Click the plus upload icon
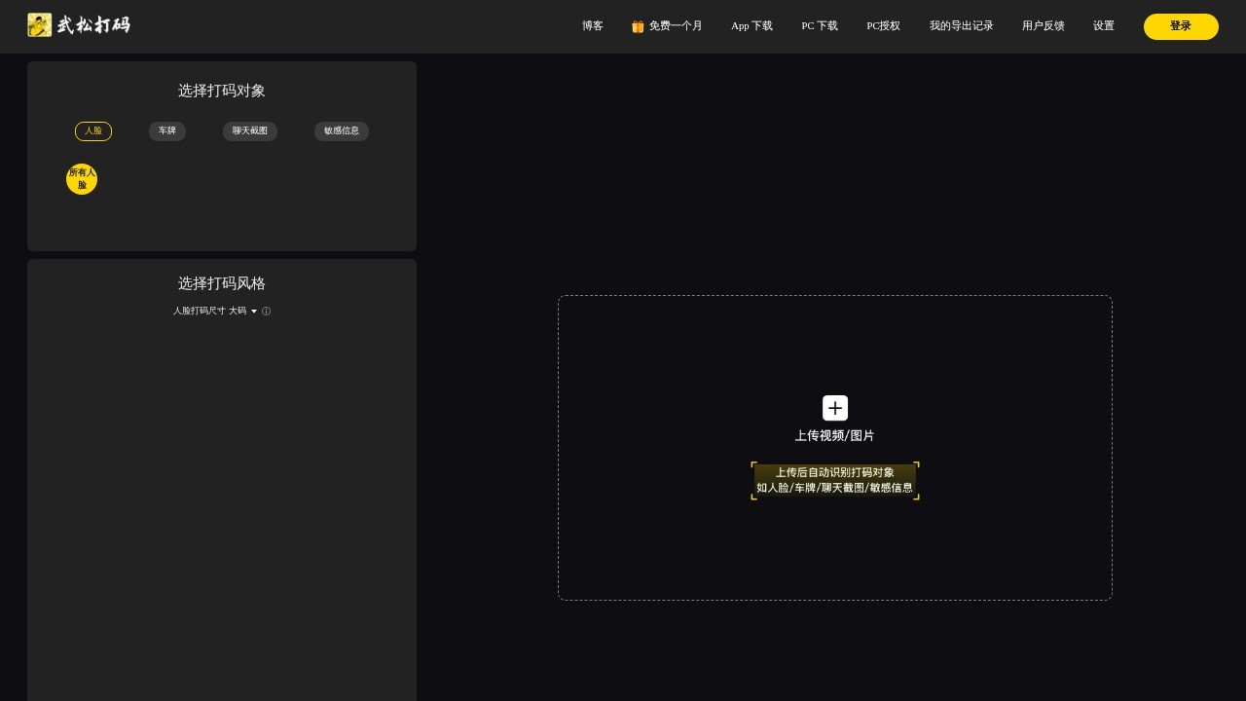Viewport: 1246px width, 701px height. [x=834, y=408]
